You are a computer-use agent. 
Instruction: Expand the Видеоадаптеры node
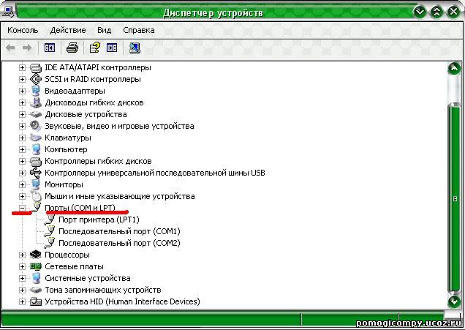[x=22, y=91]
